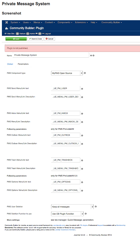140x240 pixels.
Task: Click the green Save button
Action: tap(16, 39)
